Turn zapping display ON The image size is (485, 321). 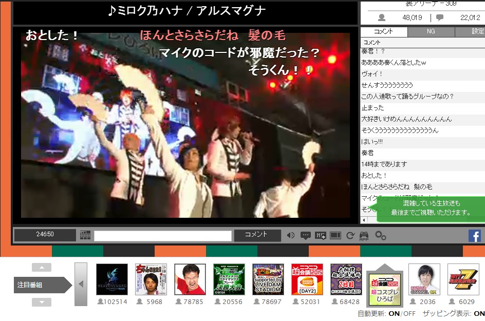pyautogui.click(x=479, y=314)
